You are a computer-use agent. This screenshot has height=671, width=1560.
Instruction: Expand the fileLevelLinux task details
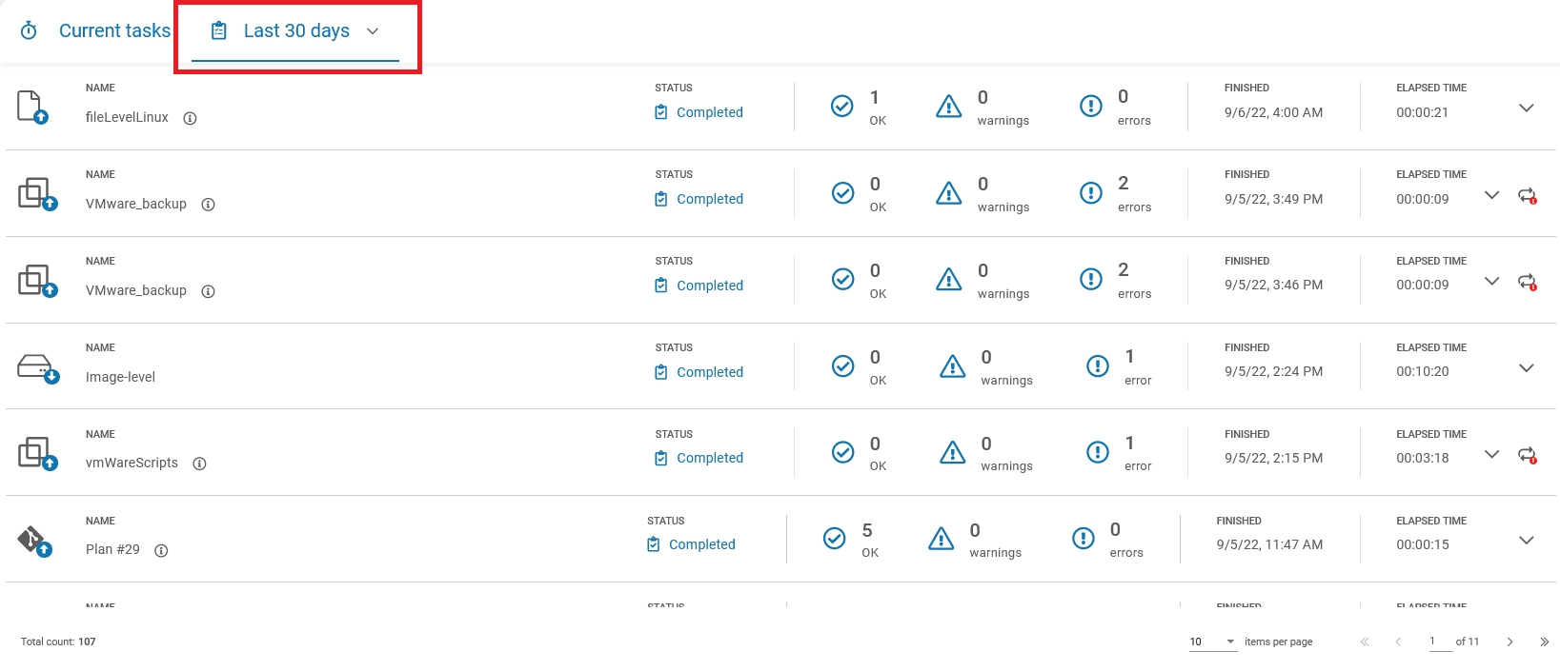click(1526, 109)
